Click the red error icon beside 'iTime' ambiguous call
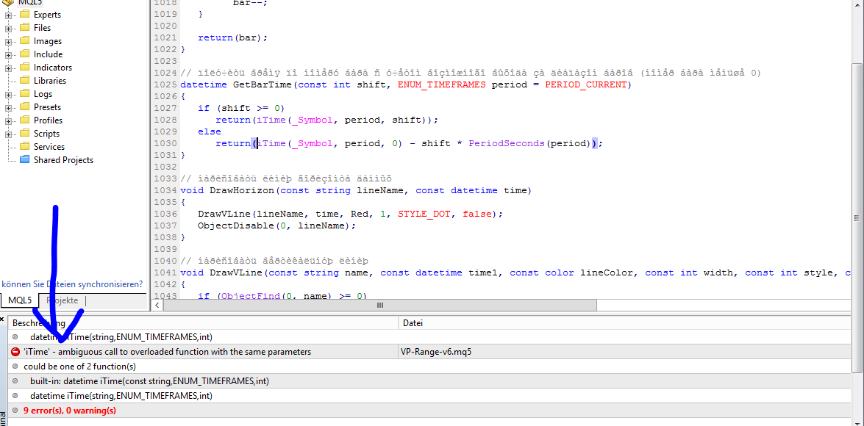Screen dimensions: 864x426 pos(15,352)
